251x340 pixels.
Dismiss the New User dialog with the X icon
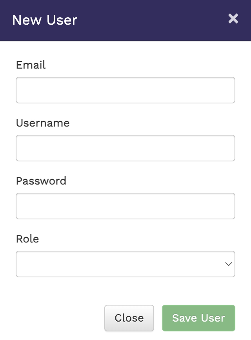click(233, 18)
